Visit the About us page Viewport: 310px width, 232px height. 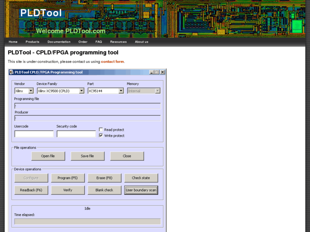142,42
